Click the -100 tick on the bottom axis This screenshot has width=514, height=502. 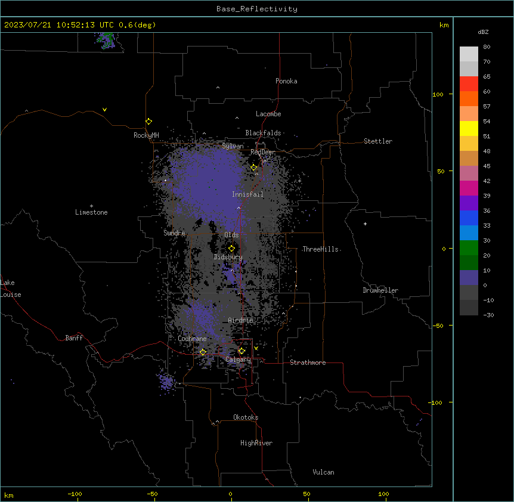pyautogui.click(x=75, y=494)
